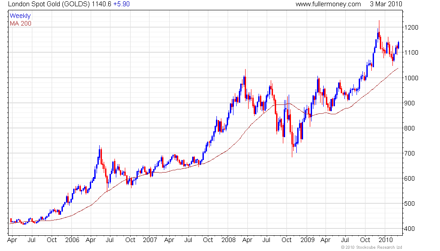Click the London Spot Gold (GOLDS) title
The height and width of the screenshot is (251, 440).
click(x=48, y=4)
